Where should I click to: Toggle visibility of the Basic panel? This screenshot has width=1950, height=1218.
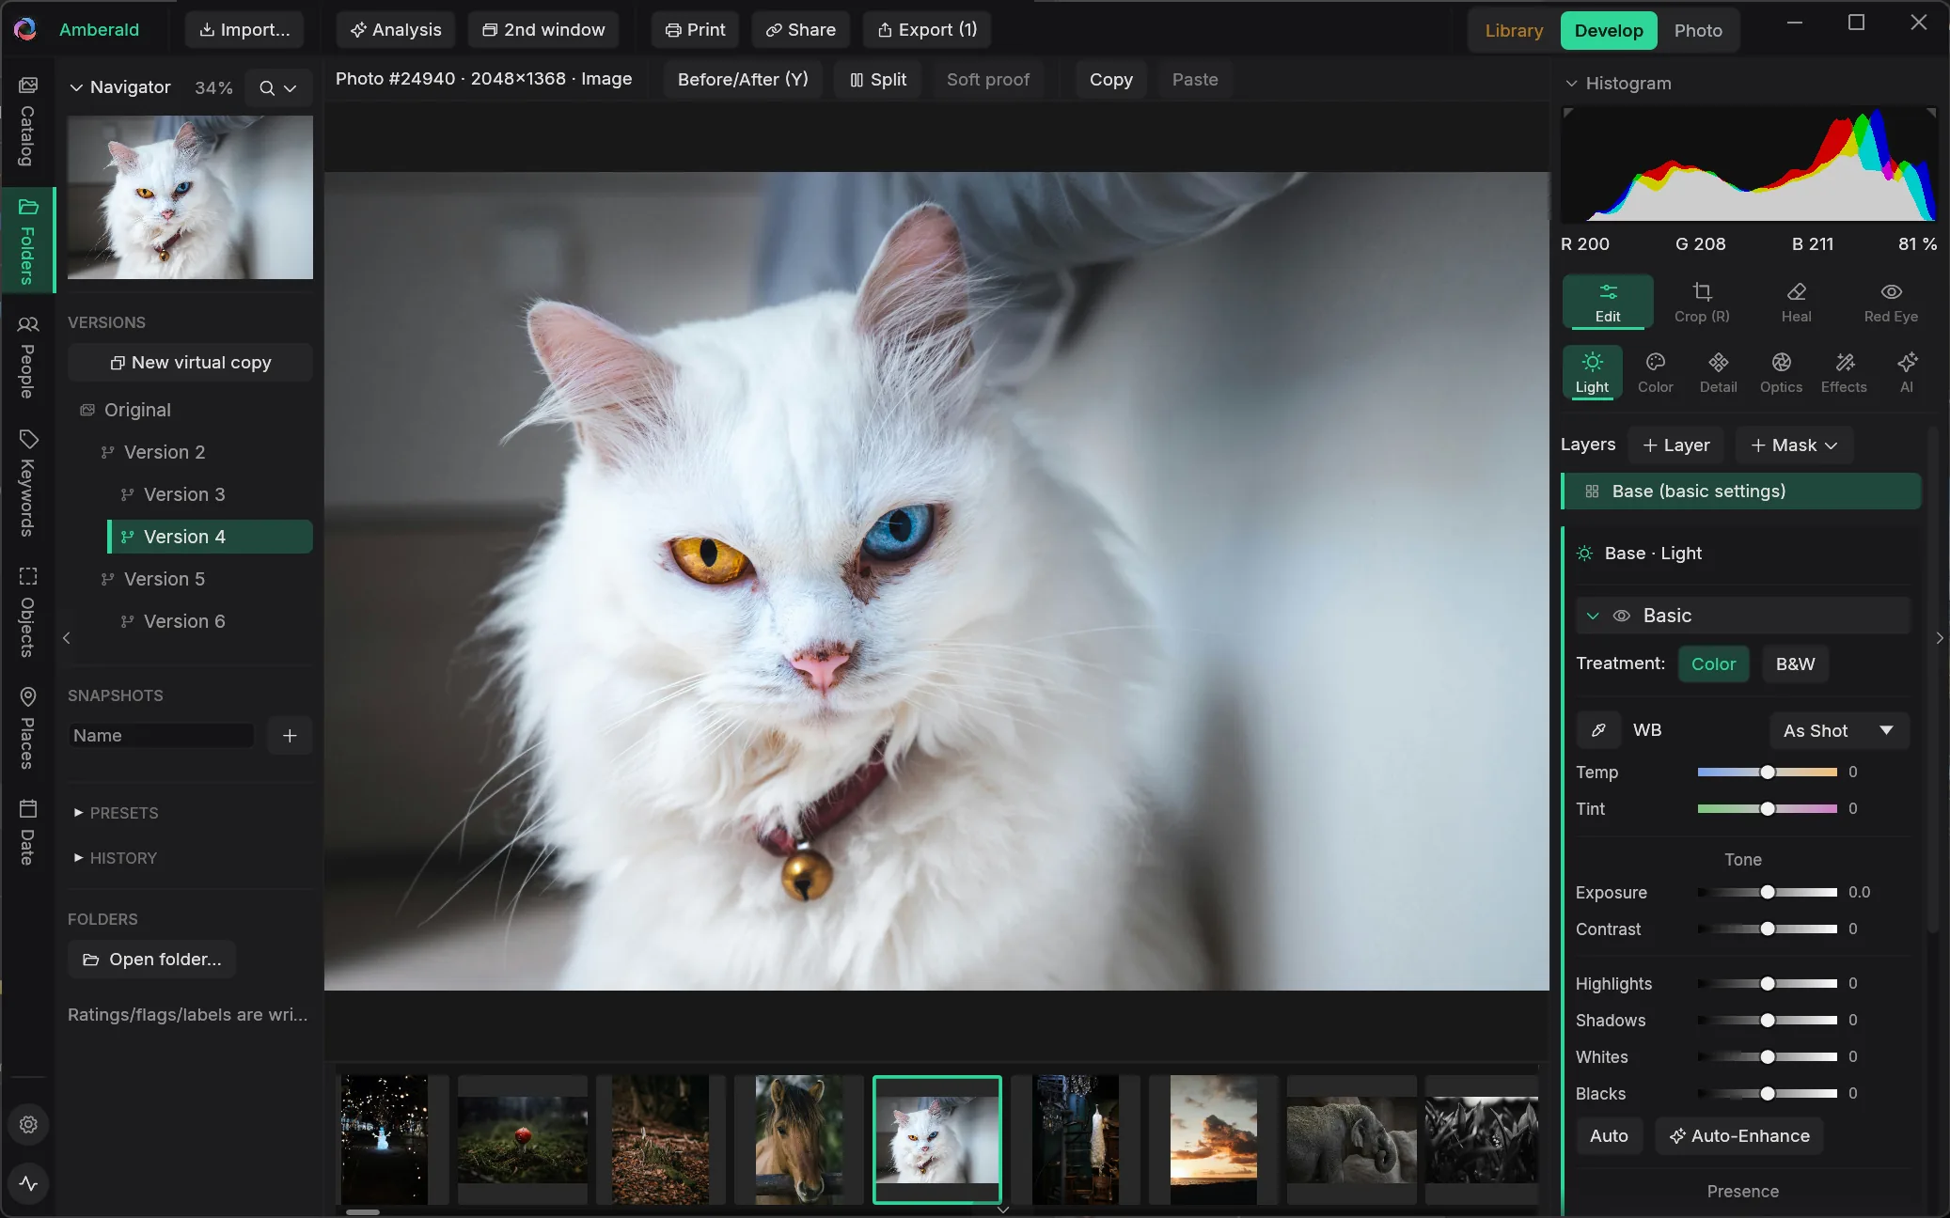(1622, 616)
